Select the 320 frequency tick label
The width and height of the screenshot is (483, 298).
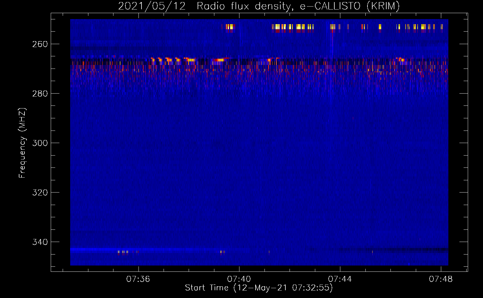[40, 193]
